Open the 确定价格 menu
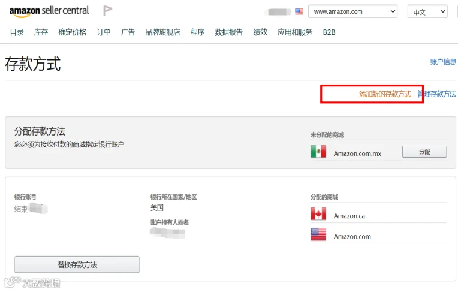458x292 pixels. coord(73,32)
